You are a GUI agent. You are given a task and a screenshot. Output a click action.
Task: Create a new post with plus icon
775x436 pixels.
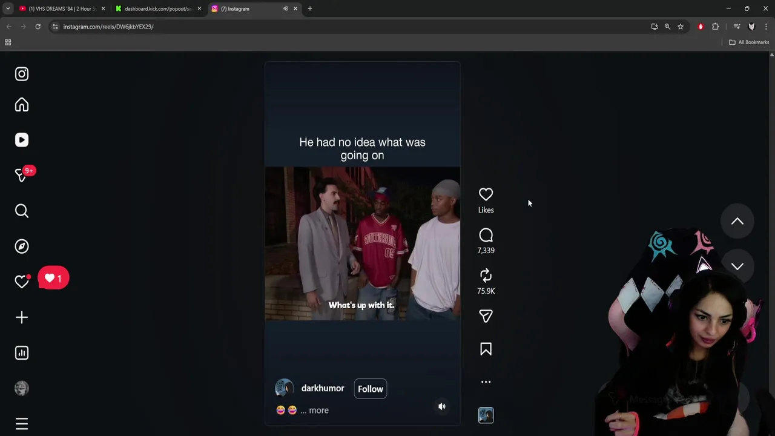pos(22,317)
